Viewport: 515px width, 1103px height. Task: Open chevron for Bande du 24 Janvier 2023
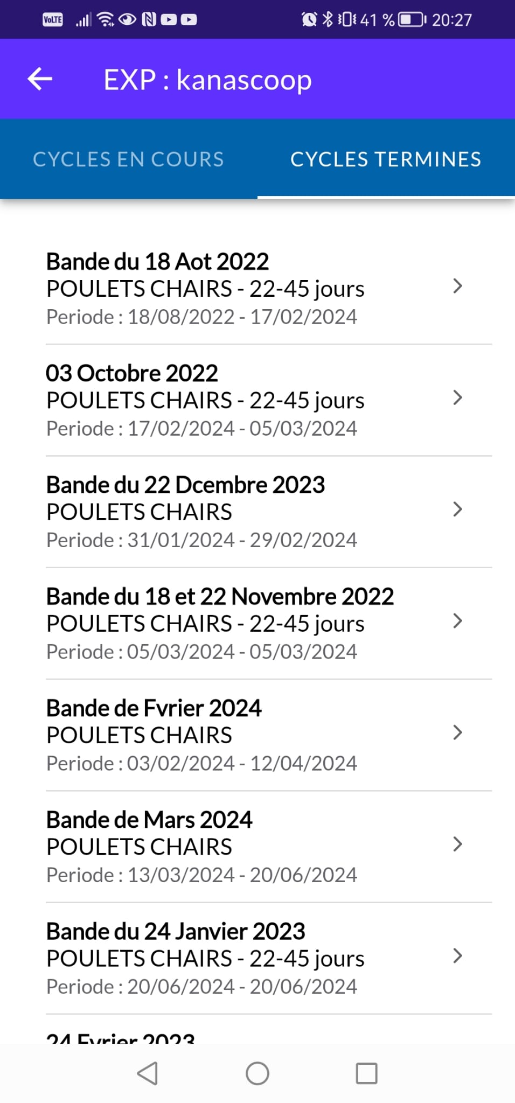point(457,956)
